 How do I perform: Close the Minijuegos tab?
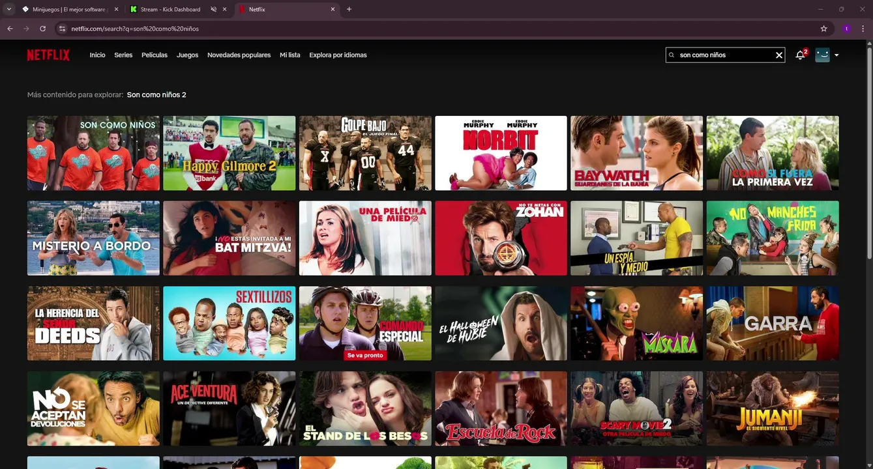116,9
